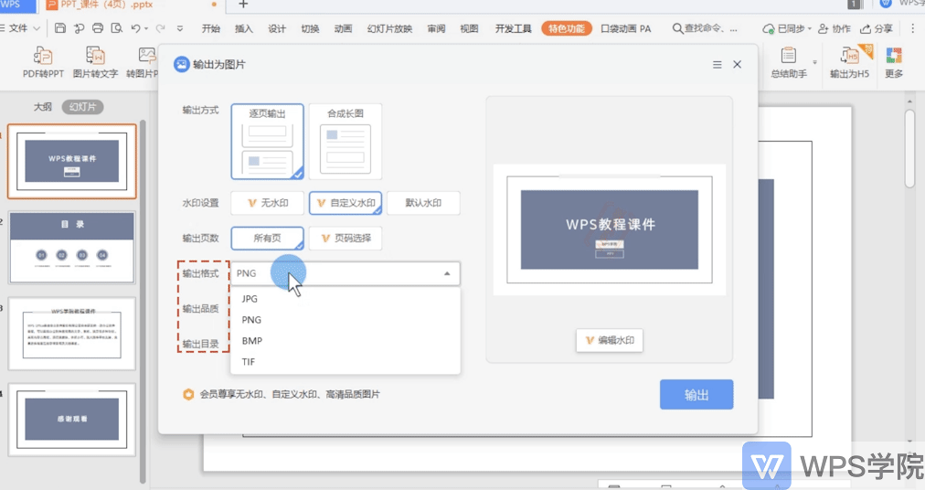Click the 查找命令 search icon

pos(677,28)
